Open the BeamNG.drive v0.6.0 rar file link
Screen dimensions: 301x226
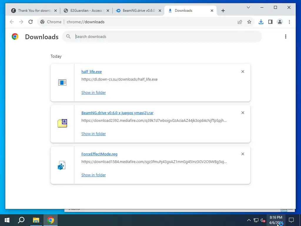pyautogui.click(x=118, y=113)
